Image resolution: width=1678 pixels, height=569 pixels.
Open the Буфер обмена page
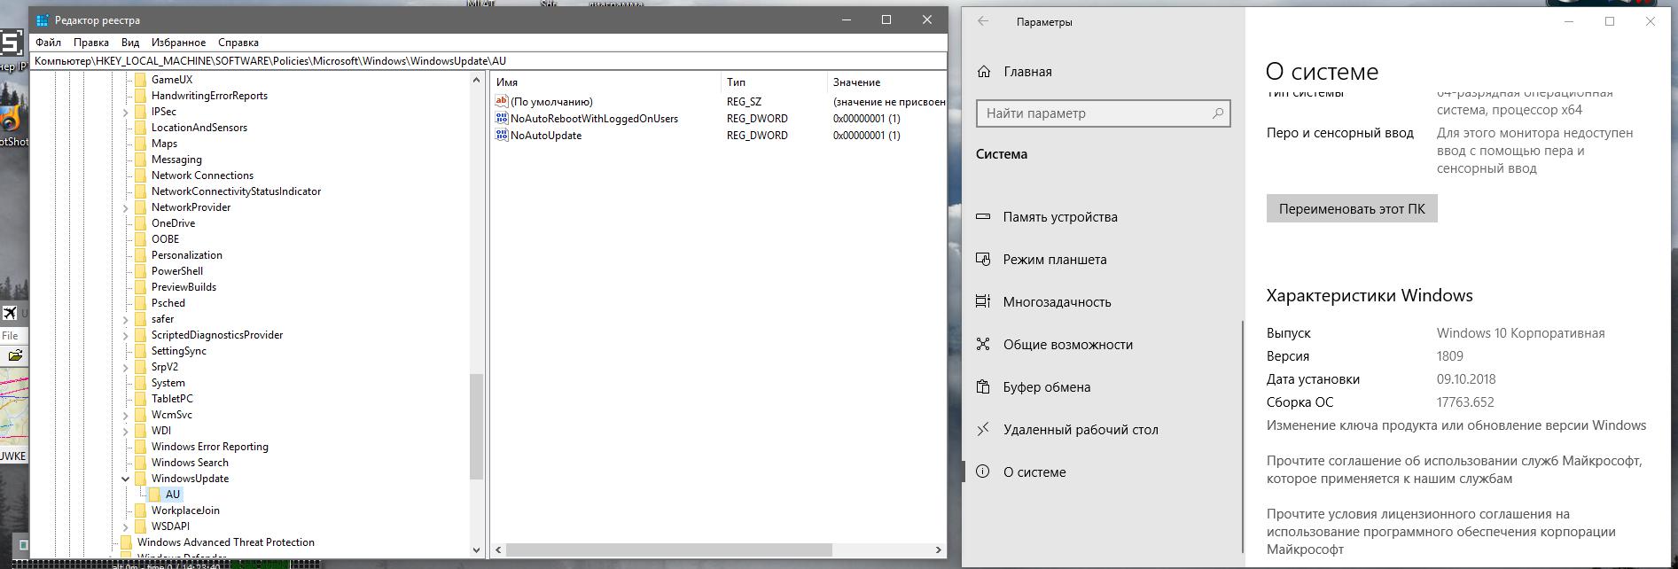(x=1047, y=387)
